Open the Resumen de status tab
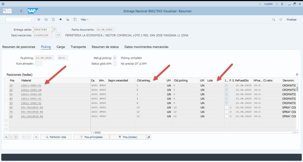This screenshot has height=162, width=303. tap(105, 47)
